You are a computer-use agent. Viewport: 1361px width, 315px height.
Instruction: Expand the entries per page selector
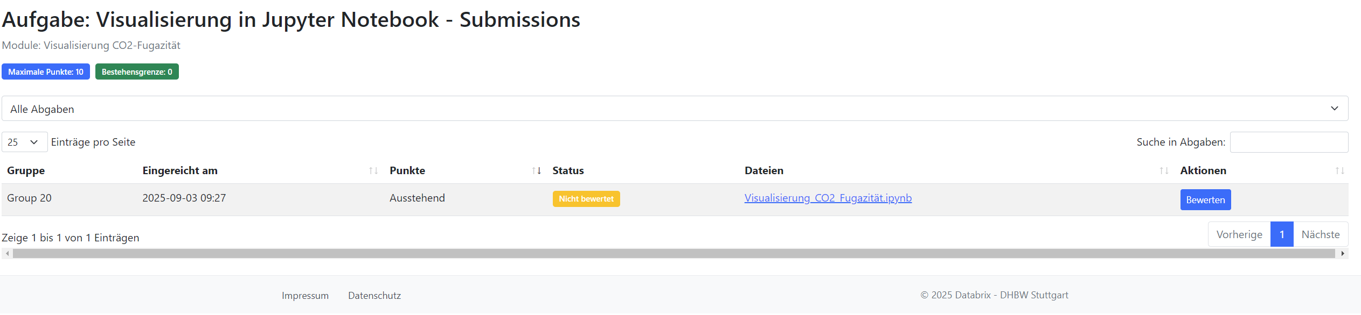pyautogui.click(x=24, y=142)
